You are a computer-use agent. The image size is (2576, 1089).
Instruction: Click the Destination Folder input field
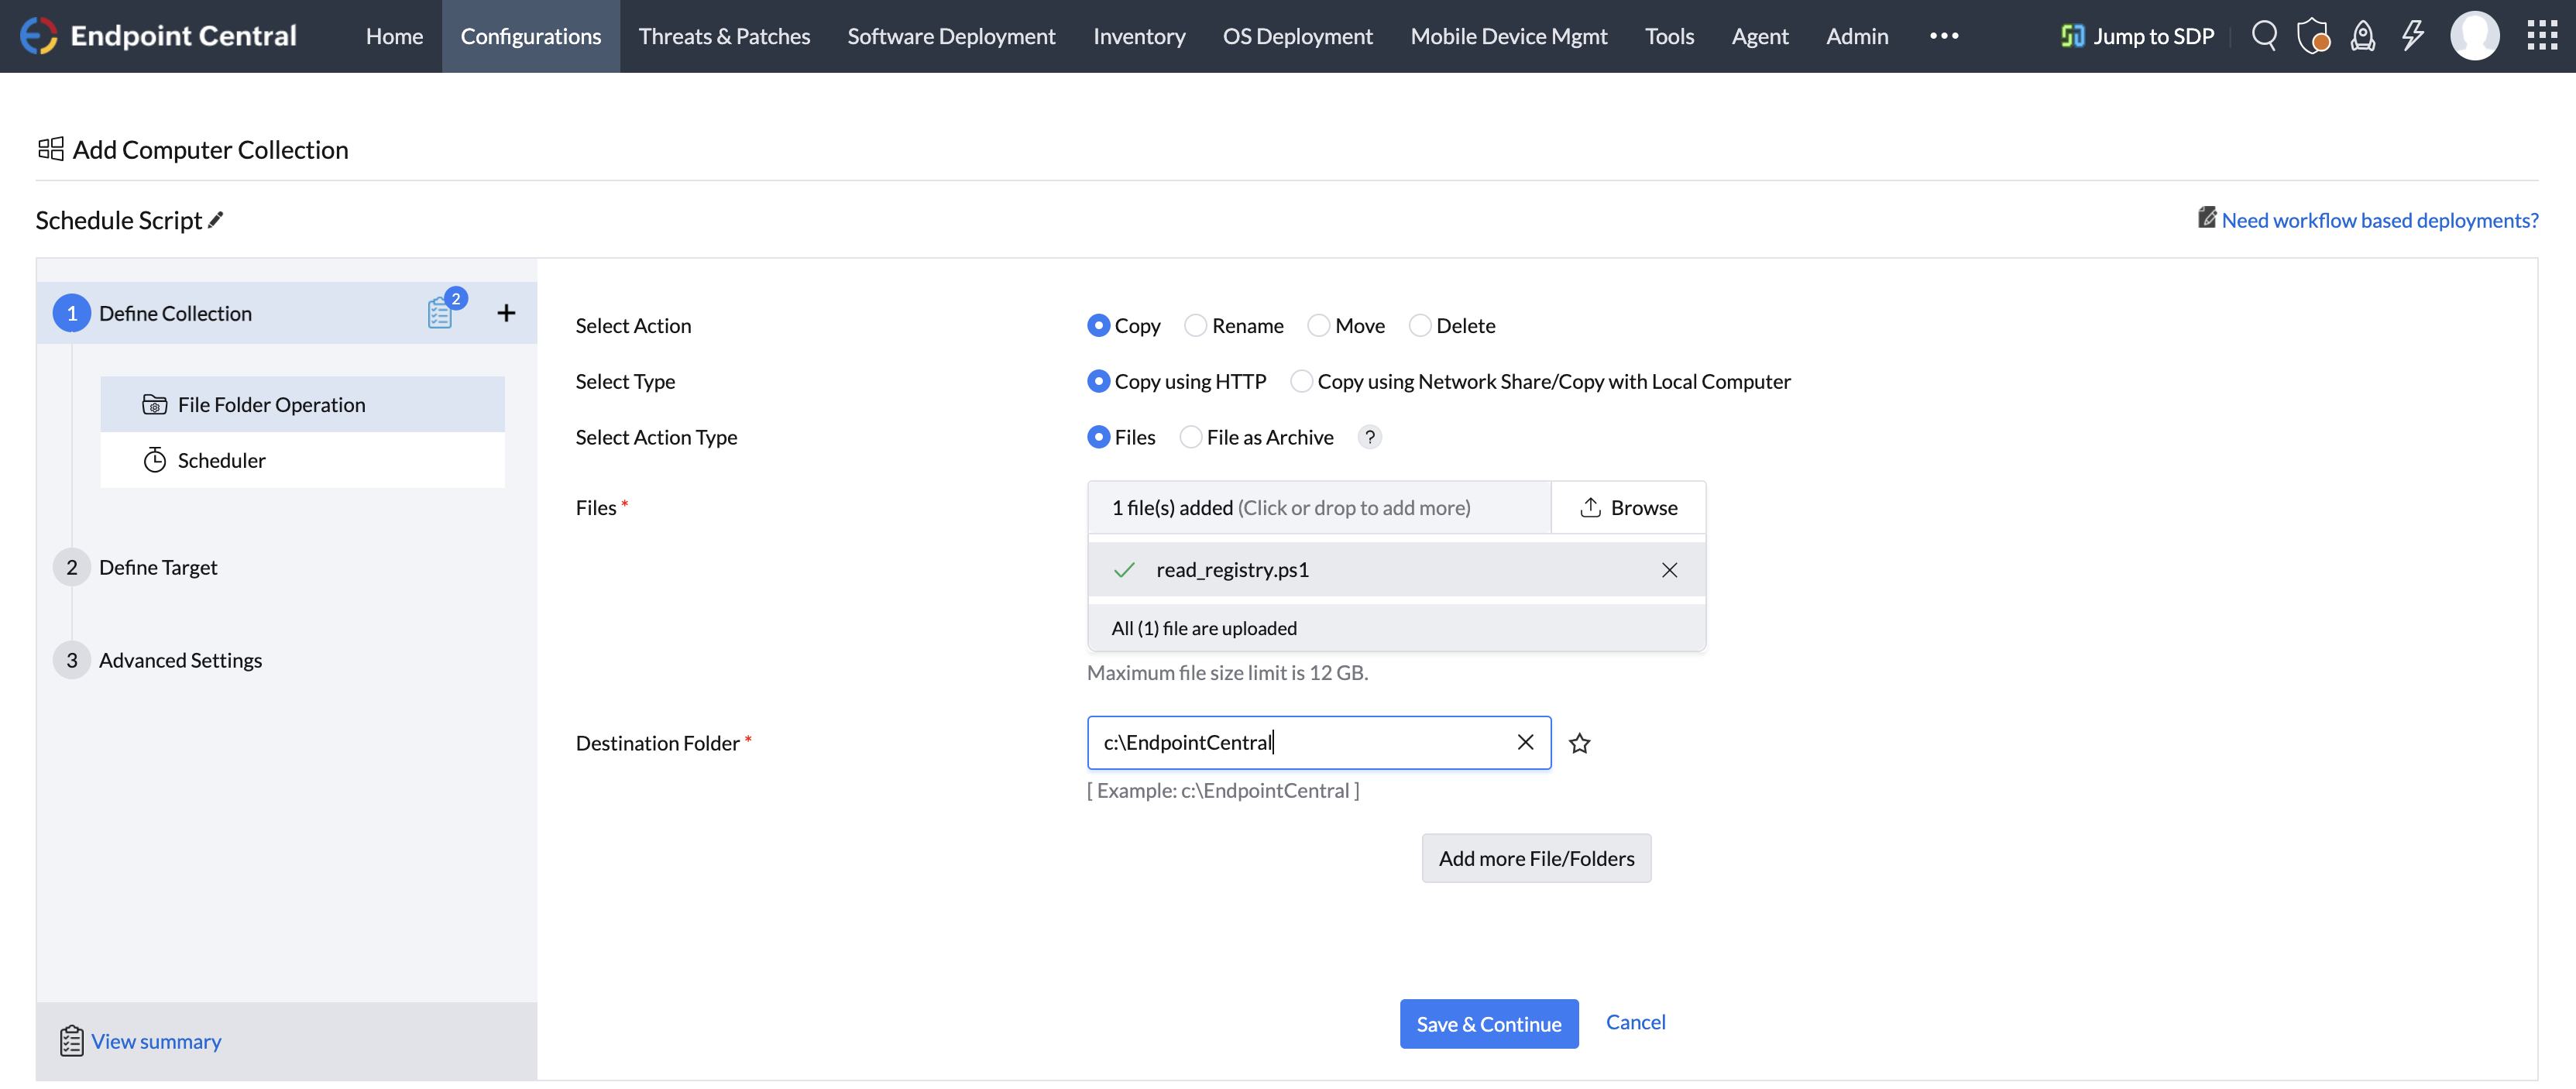1318,742
